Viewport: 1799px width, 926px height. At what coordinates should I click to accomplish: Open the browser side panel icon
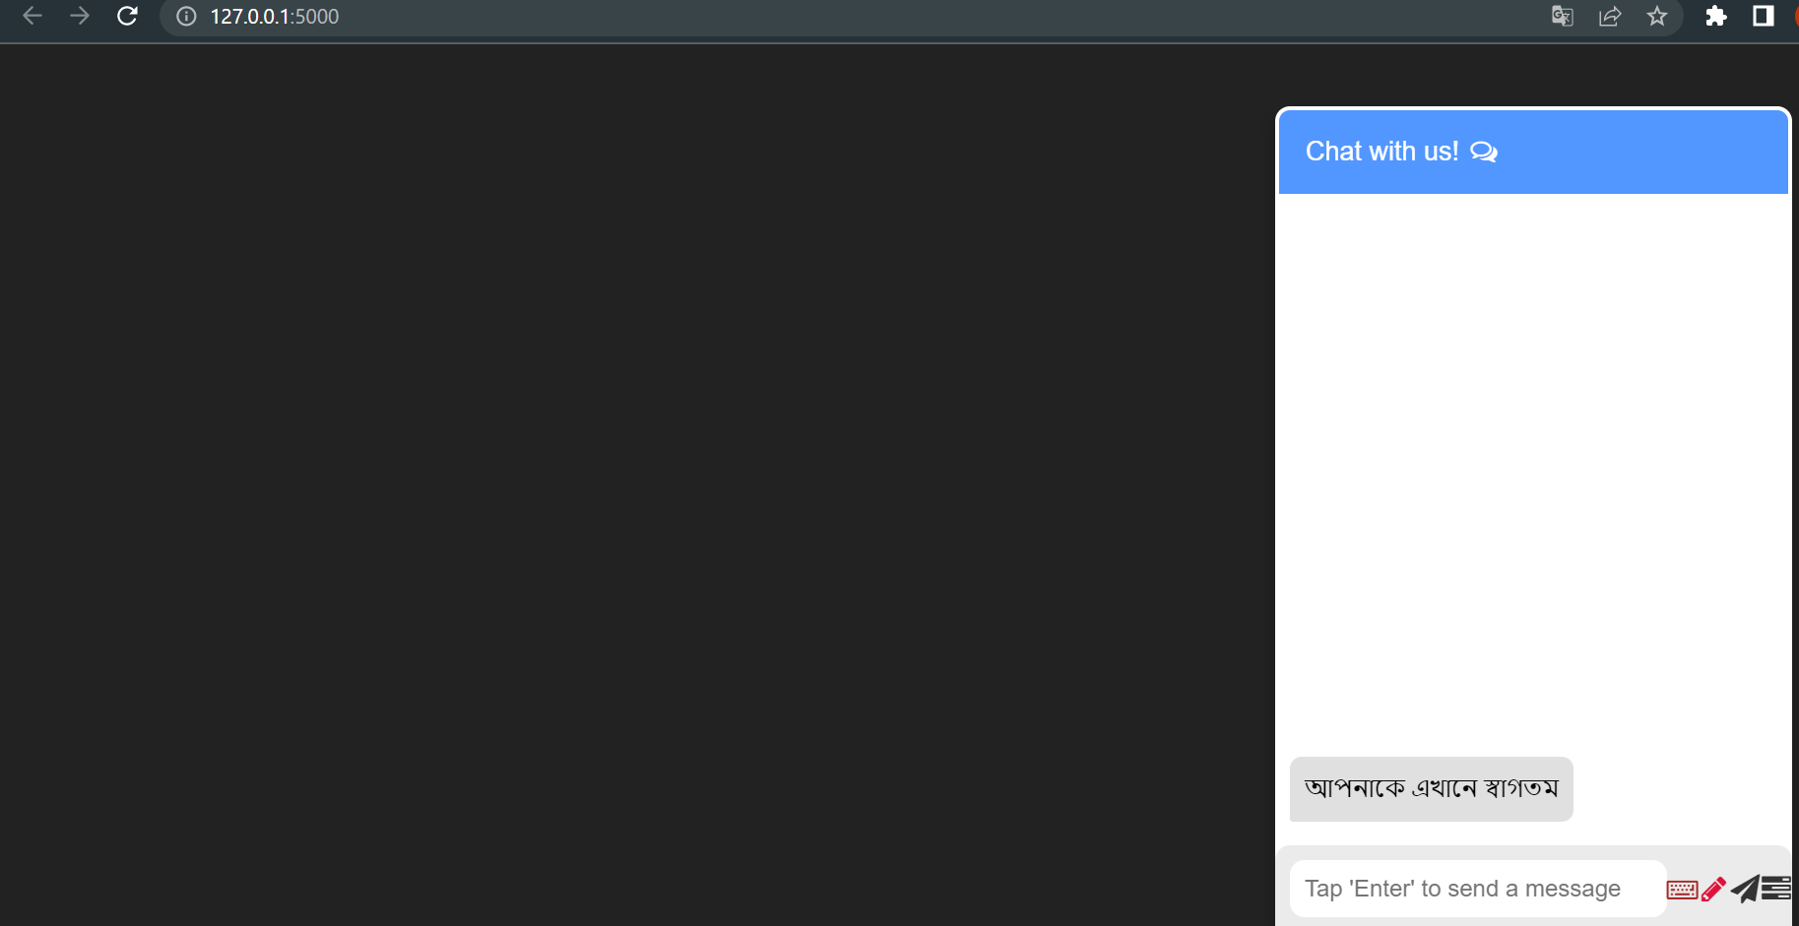click(x=1763, y=16)
